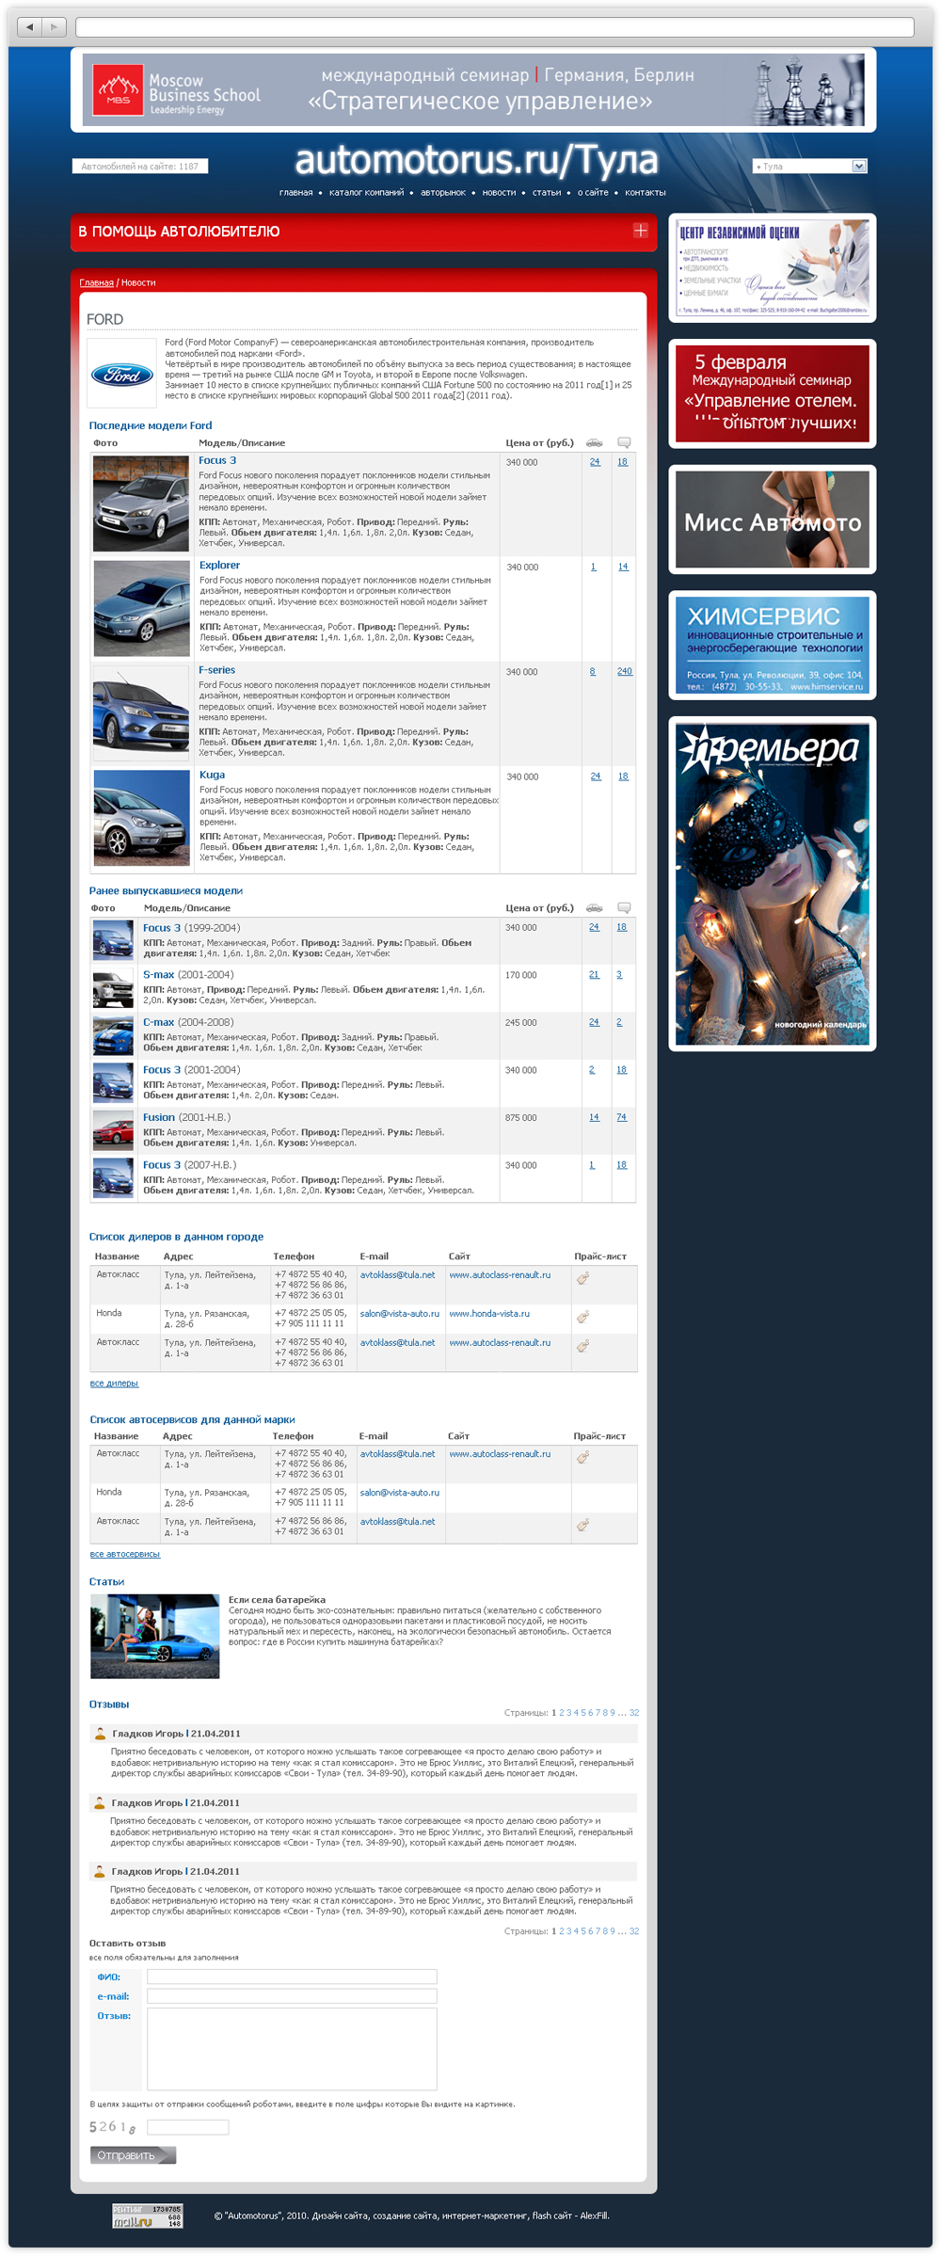Click the 'Мисс Автомото' banner
Viewport: 941px width, 2256px height.
(x=772, y=520)
